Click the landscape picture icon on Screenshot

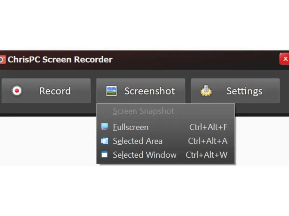click(111, 91)
